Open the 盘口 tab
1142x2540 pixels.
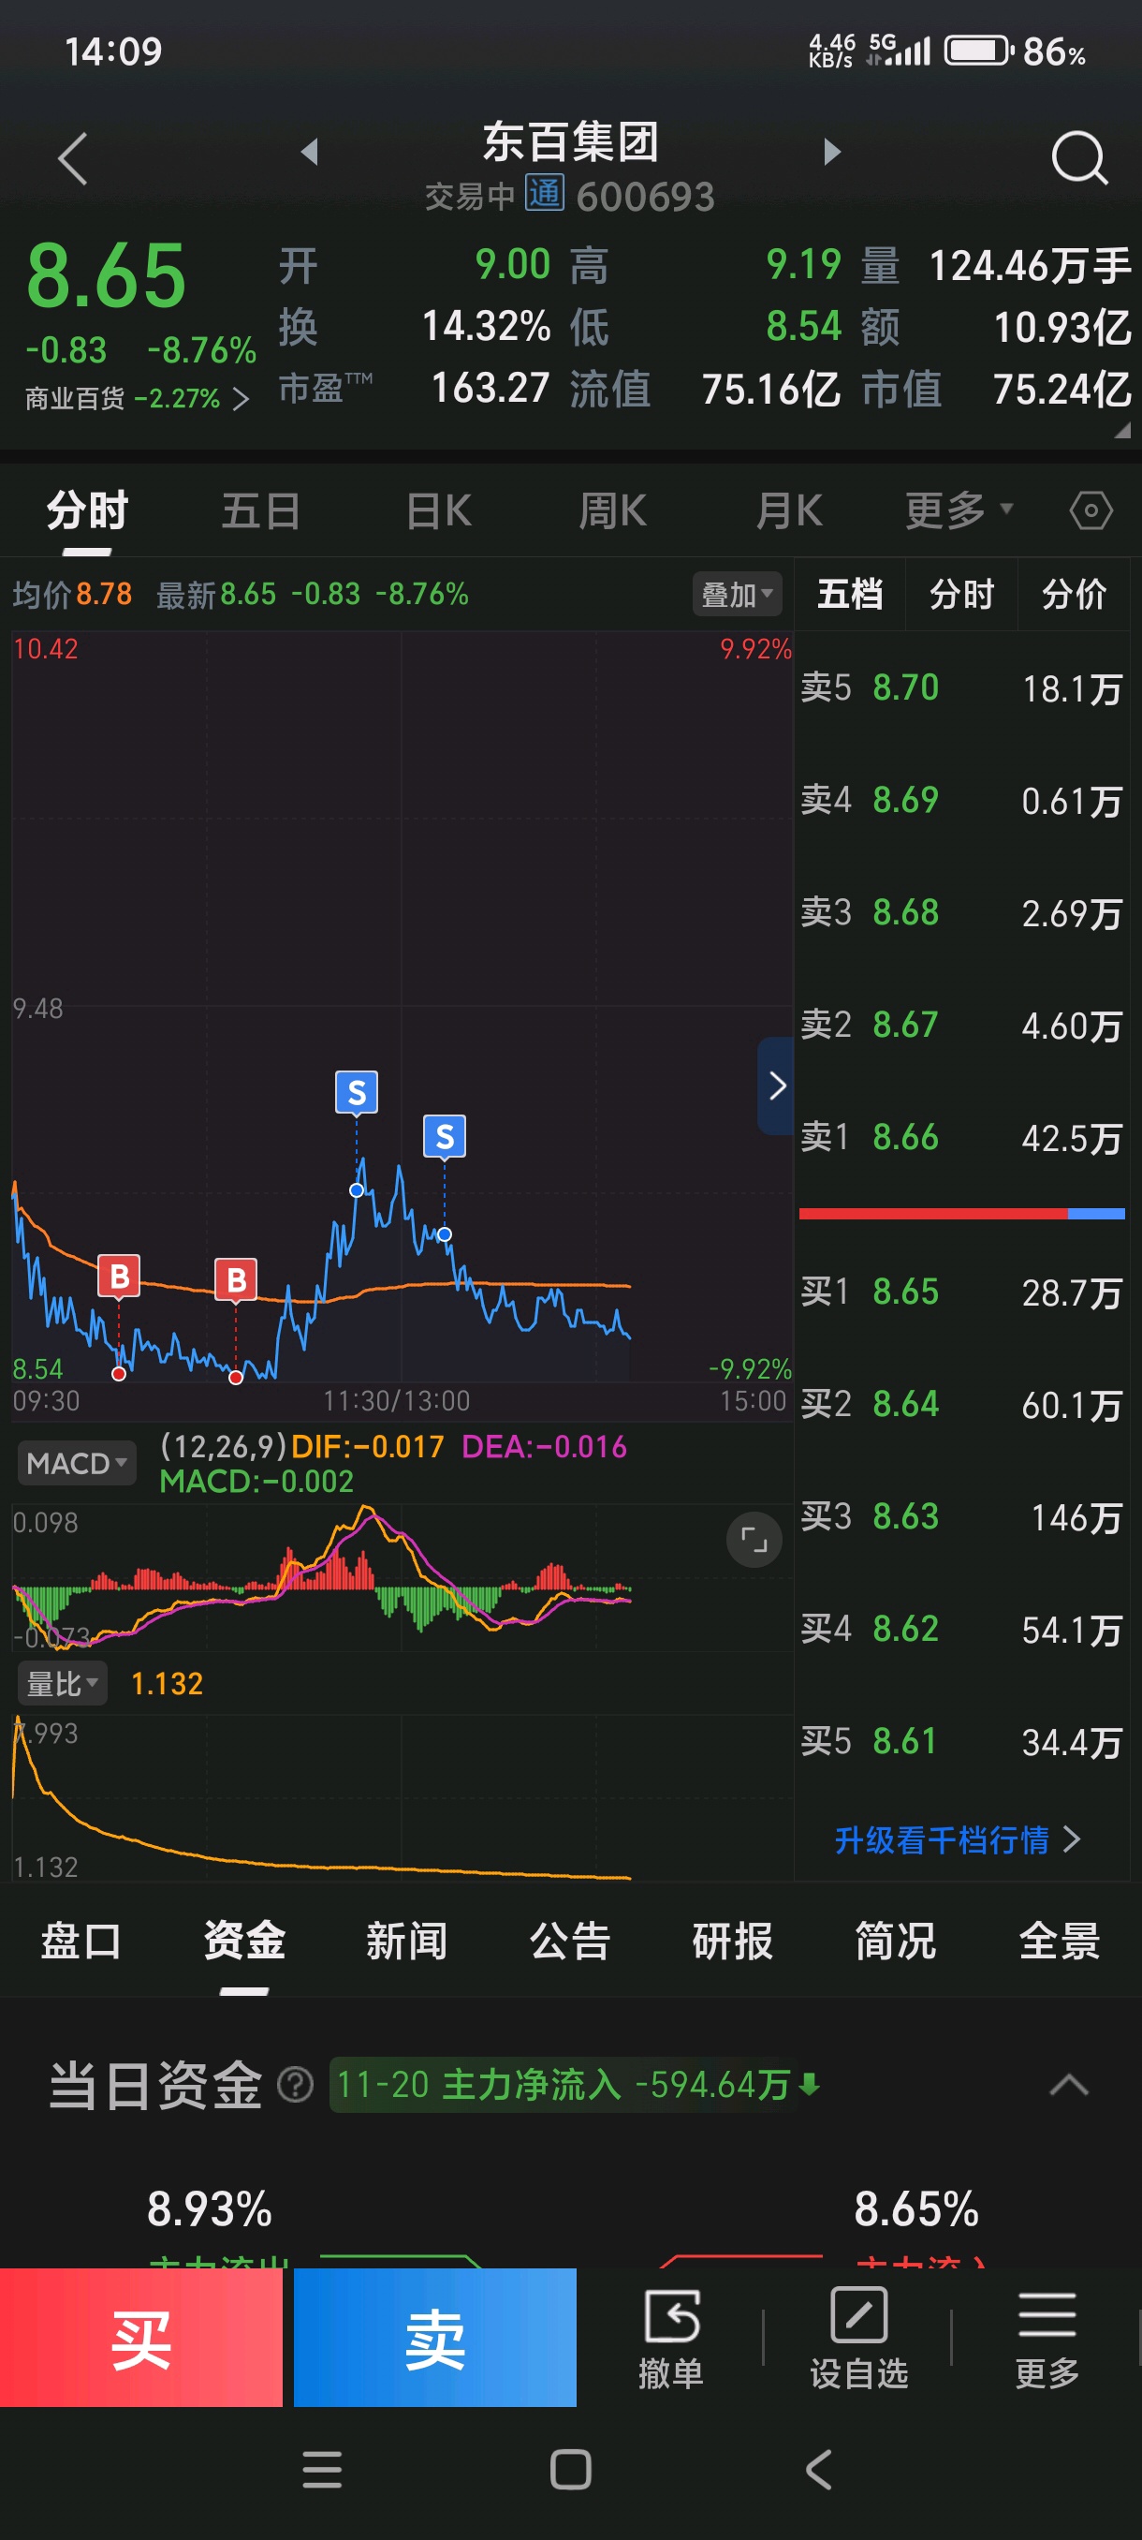coord(81,1941)
